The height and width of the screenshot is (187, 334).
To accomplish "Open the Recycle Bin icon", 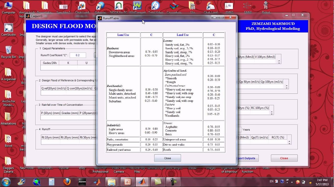I will pyautogui.click(x=8, y=52).
